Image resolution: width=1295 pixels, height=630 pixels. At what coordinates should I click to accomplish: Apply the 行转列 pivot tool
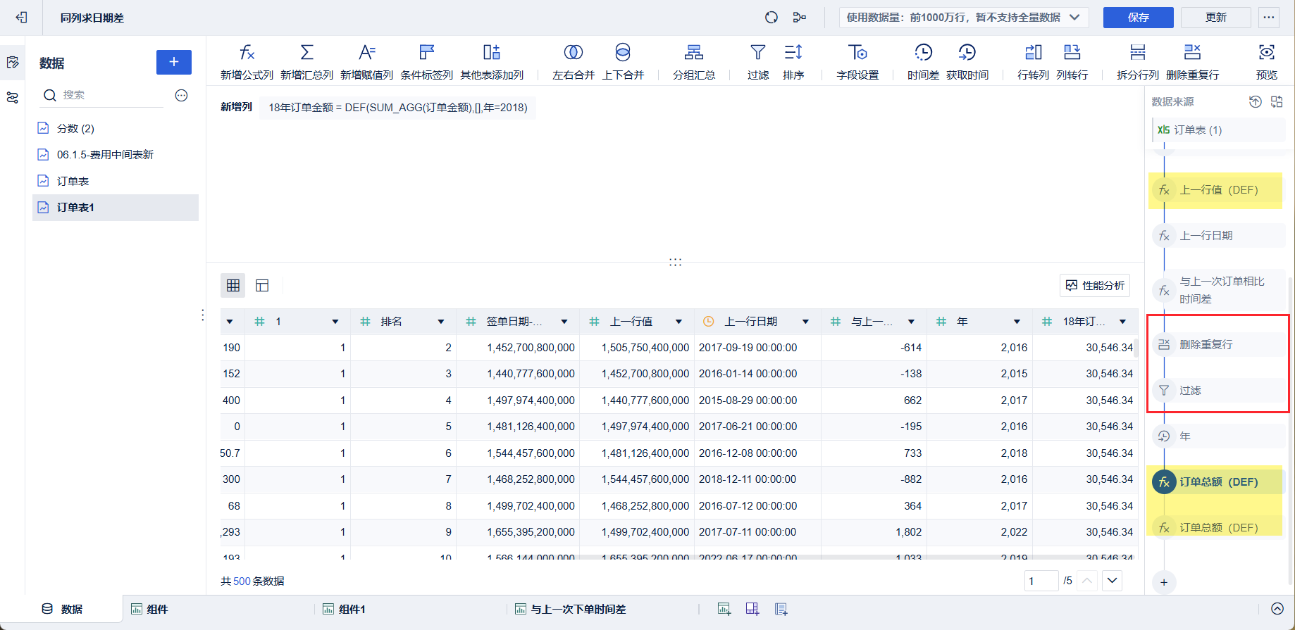click(x=1033, y=61)
